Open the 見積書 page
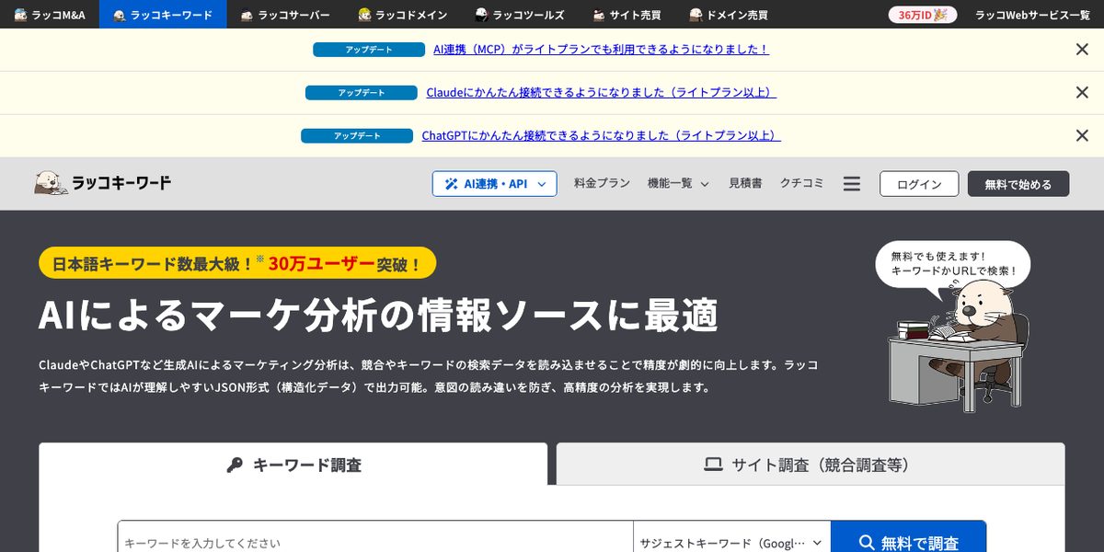The width and height of the screenshot is (1104, 552). 745,184
